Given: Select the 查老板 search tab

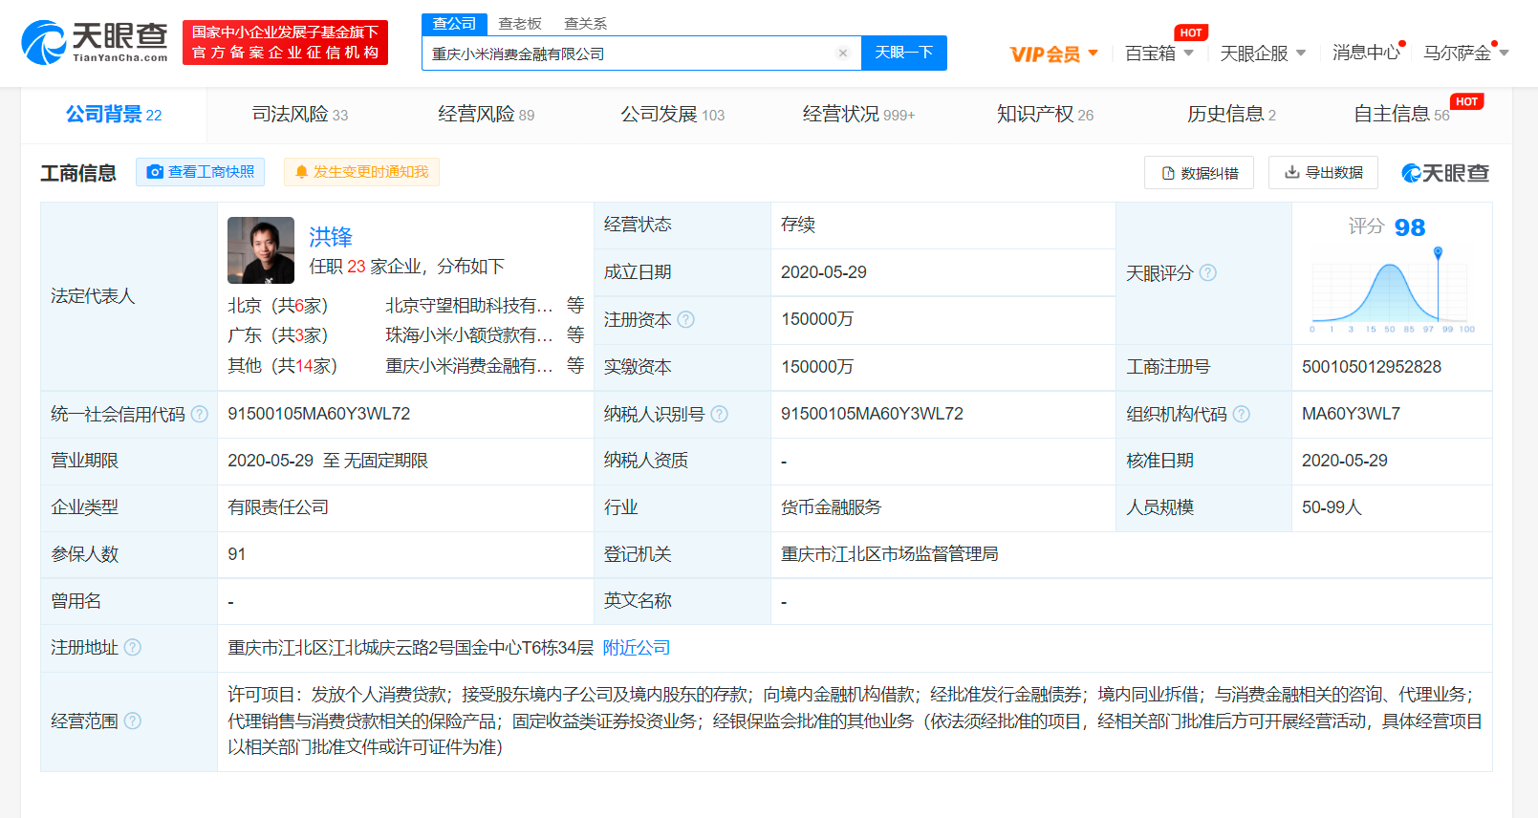Looking at the screenshot, I should (520, 24).
